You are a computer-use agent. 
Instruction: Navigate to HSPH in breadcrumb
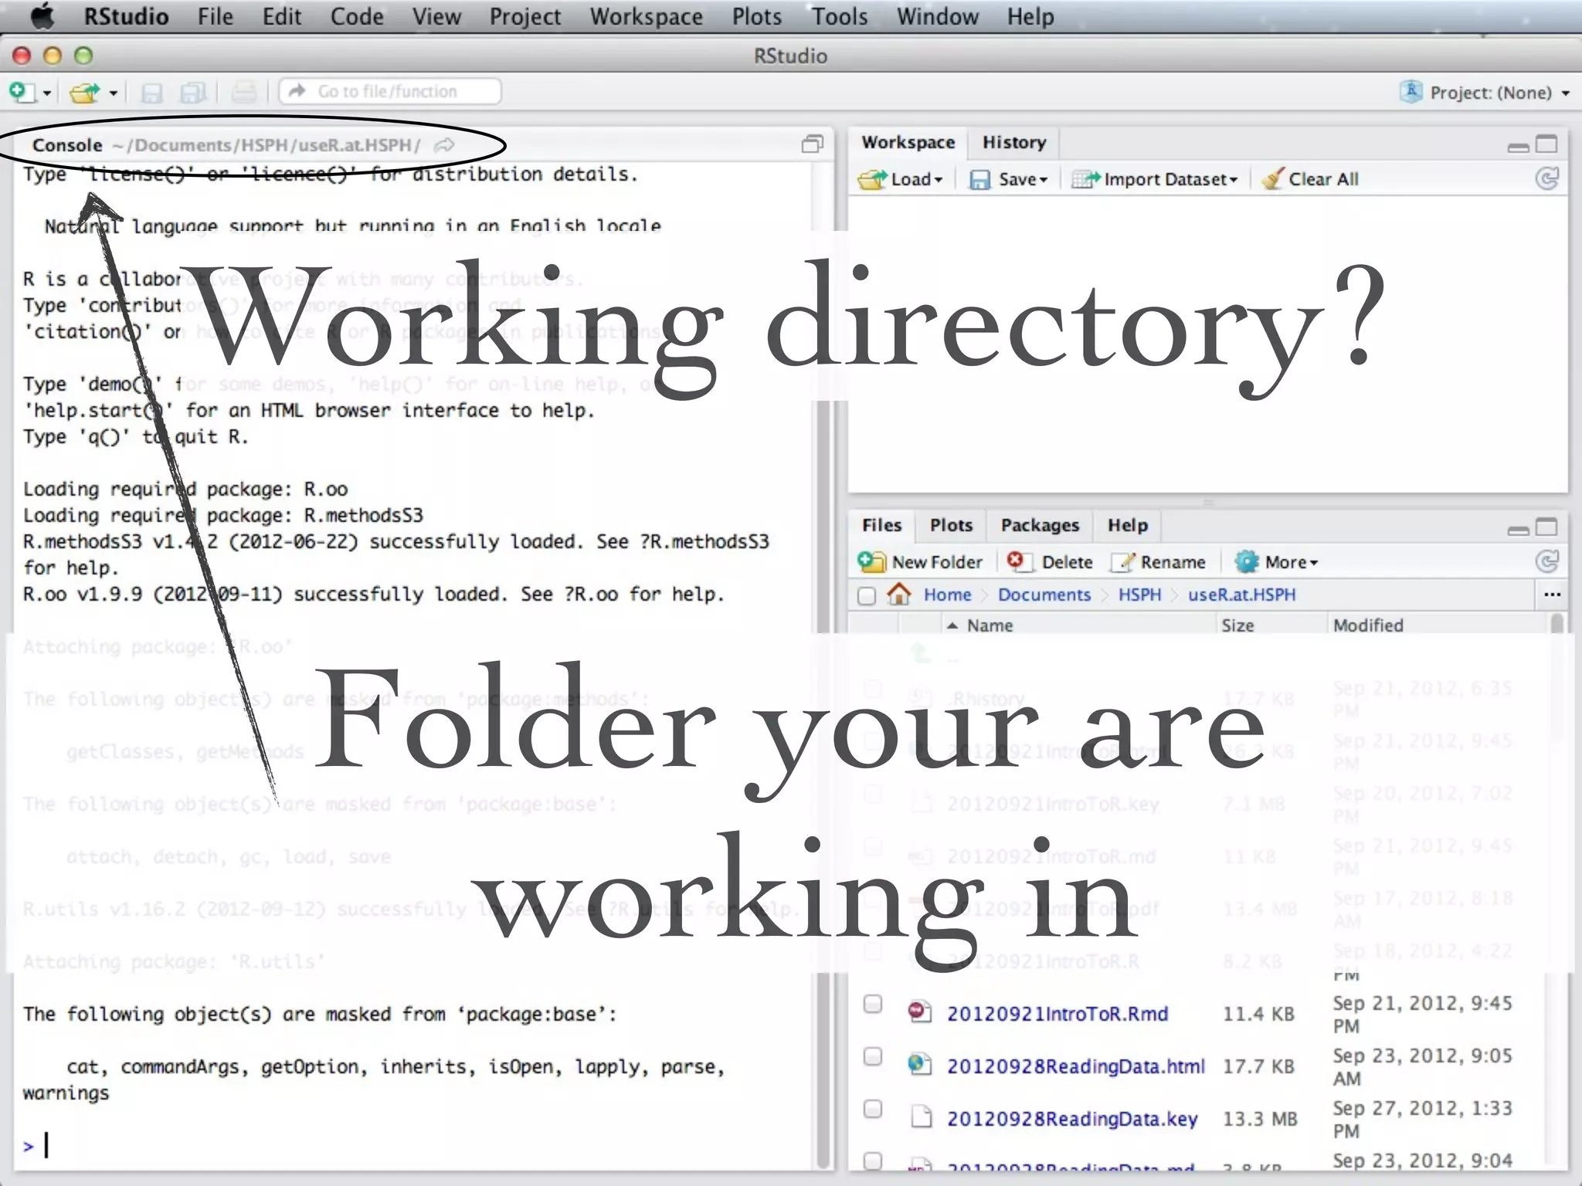1139,595
